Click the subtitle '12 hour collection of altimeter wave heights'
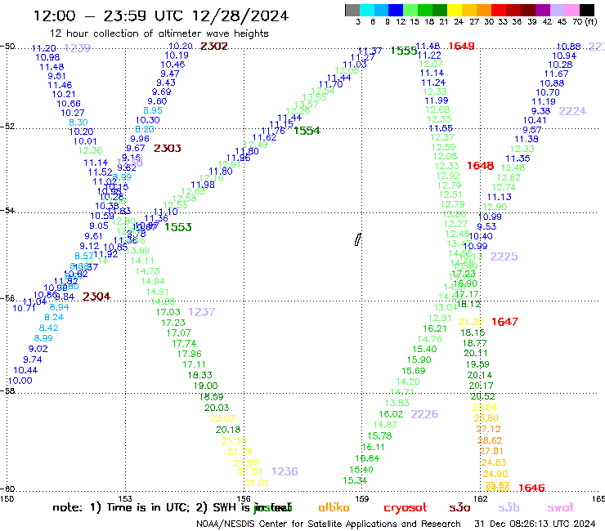Screen dimensions: 605x531 click(x=159, y=33)
